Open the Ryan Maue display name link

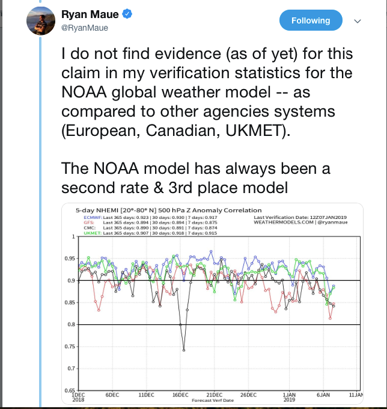90,14
